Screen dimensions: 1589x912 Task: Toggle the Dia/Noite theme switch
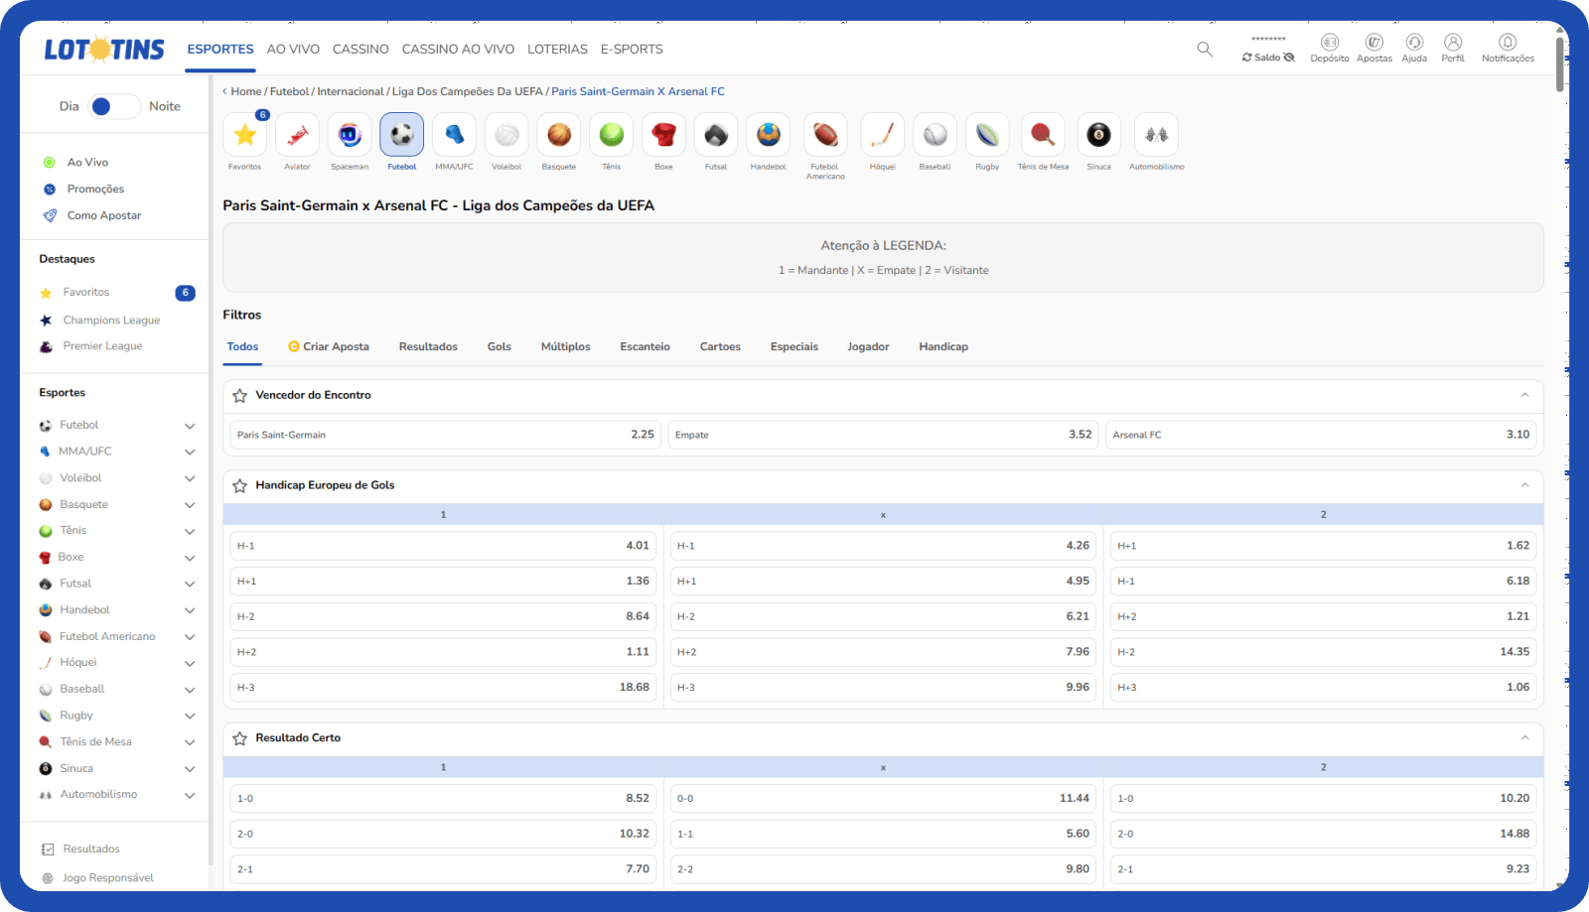point(114,106)
